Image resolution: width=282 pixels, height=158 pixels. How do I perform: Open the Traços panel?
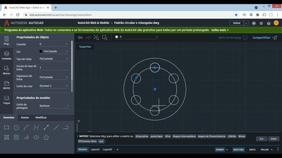coord(7,100)
